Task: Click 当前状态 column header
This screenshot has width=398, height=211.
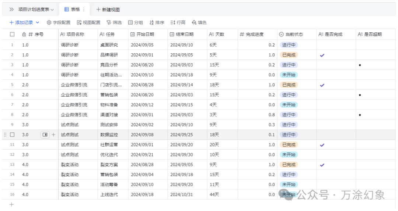Action: click(297, 34)
